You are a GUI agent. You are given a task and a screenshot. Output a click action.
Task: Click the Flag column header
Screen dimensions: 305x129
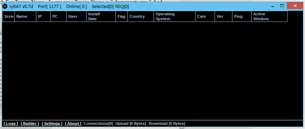pos(121,16)
